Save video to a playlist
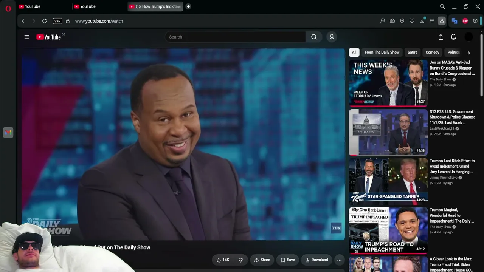 (x=288, y=260)
